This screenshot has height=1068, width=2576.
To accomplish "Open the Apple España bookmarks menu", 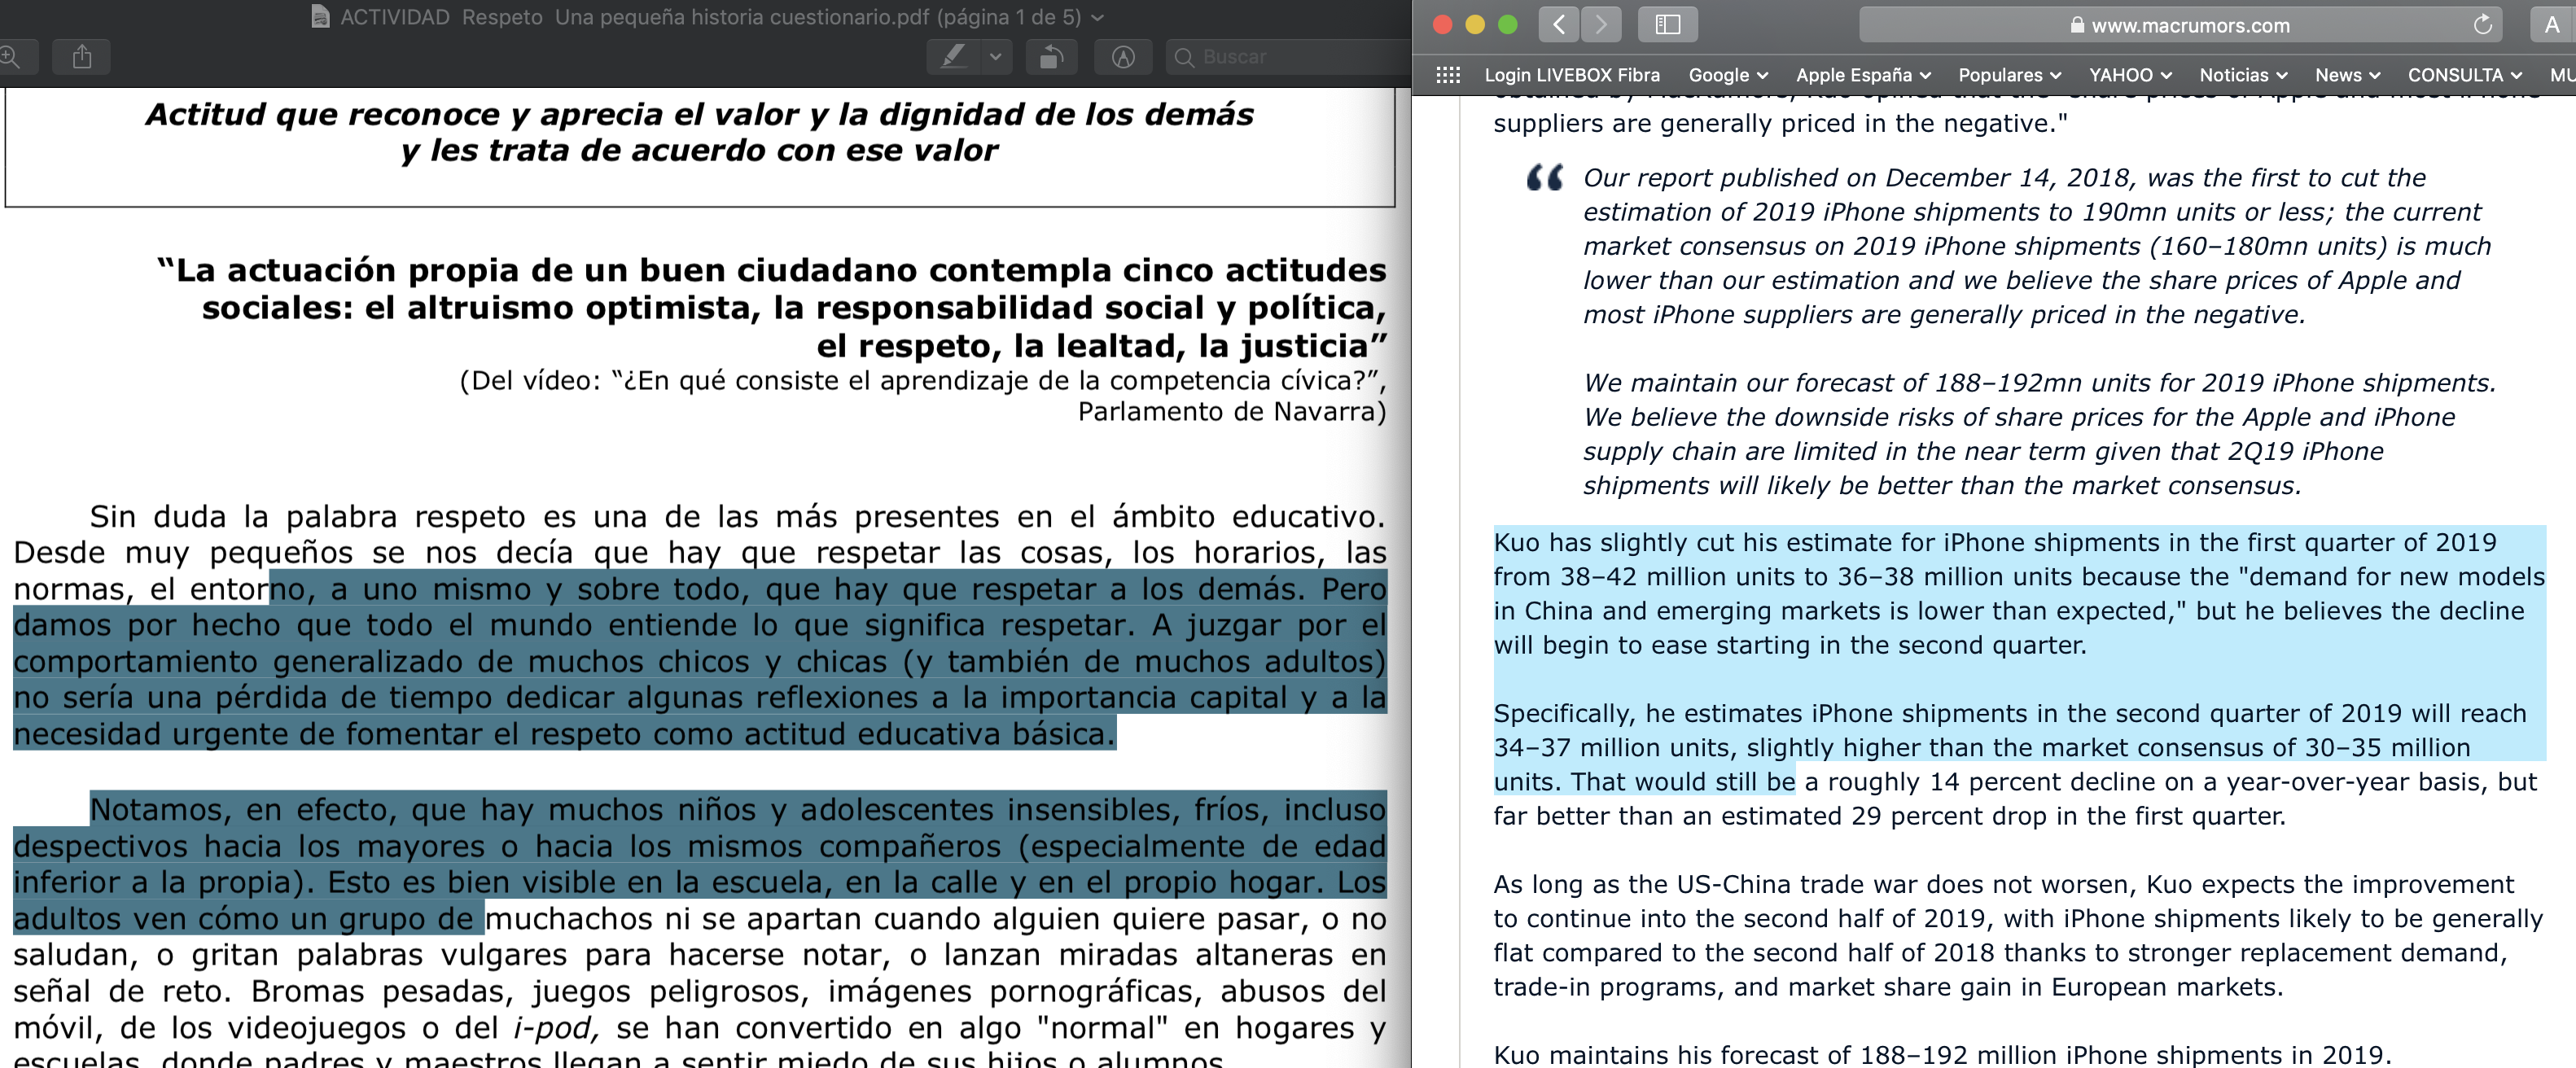I will click(x=1862, y=75).
